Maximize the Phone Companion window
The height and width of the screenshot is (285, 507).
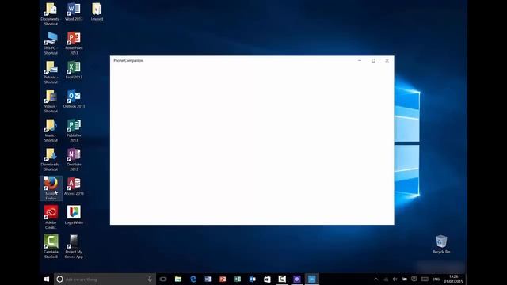point(373,60)
